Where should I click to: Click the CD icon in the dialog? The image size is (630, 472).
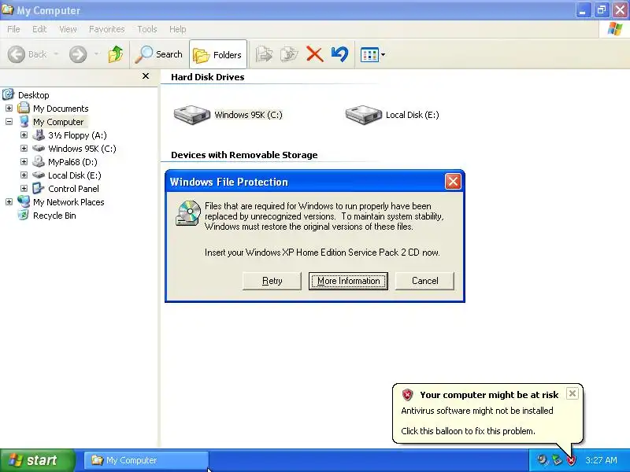pos(188,212)
